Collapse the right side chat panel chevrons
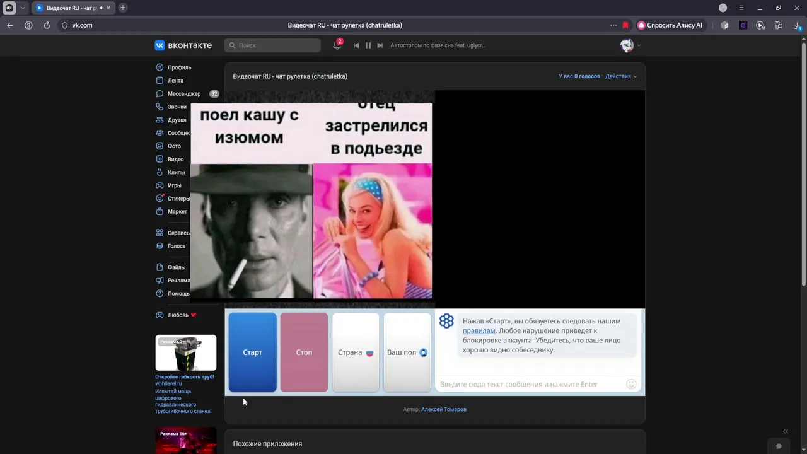This screenshot has width=807, height=454. pos(786,431)
